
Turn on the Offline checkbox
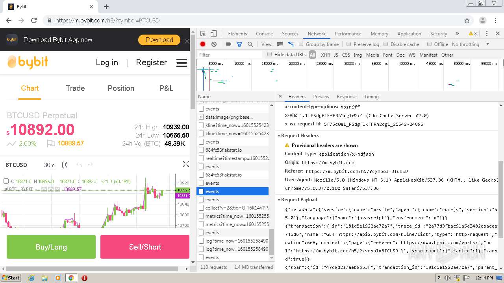coord(429,44)
